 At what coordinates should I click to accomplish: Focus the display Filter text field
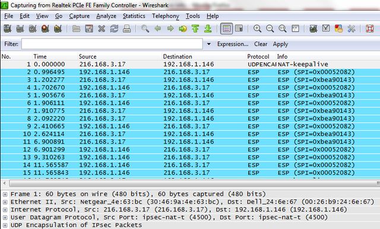[112, 44]
